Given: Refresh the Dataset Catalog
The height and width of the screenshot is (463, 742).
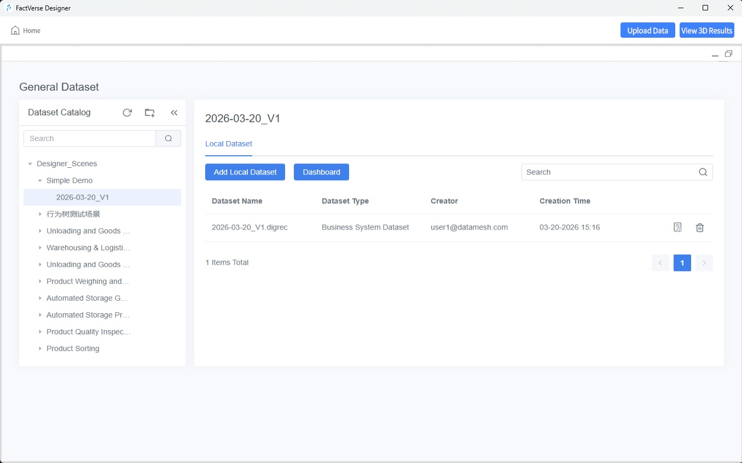Looking at the screenshot, I should (127, 113).
